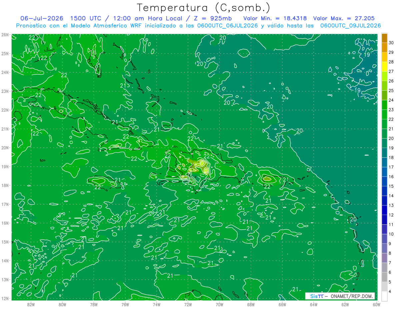Click the legend scale label '10'

391,234
